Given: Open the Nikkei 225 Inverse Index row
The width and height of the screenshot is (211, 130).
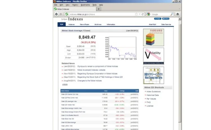Looking at the screenshot, I should click(100, 105).
